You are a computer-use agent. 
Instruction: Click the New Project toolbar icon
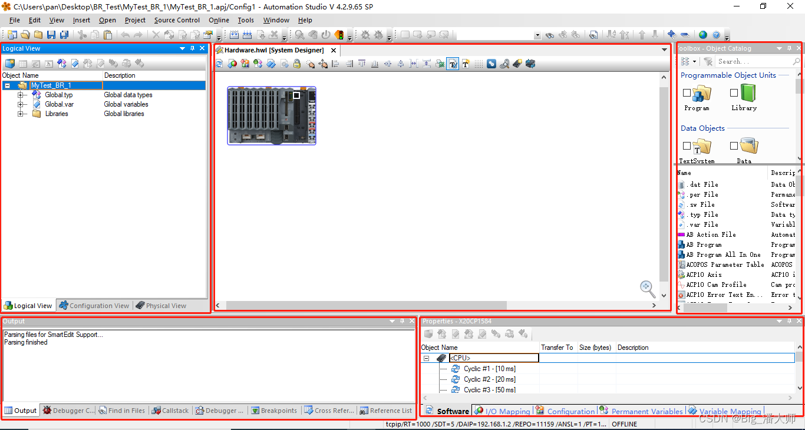click(x=12, y=35)
